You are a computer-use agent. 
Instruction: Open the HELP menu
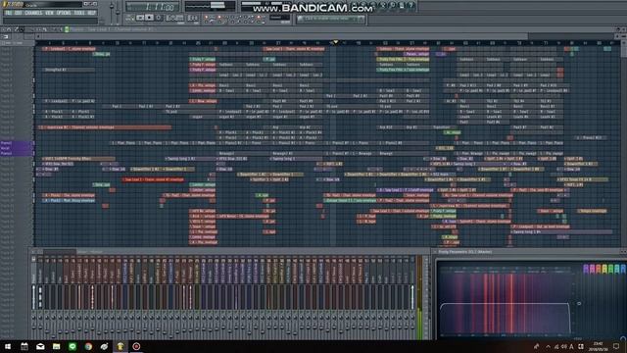point(92,13)
